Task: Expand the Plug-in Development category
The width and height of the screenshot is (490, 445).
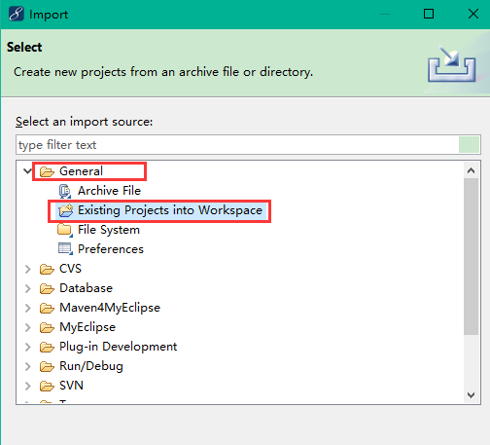Action: click(28, 347)
